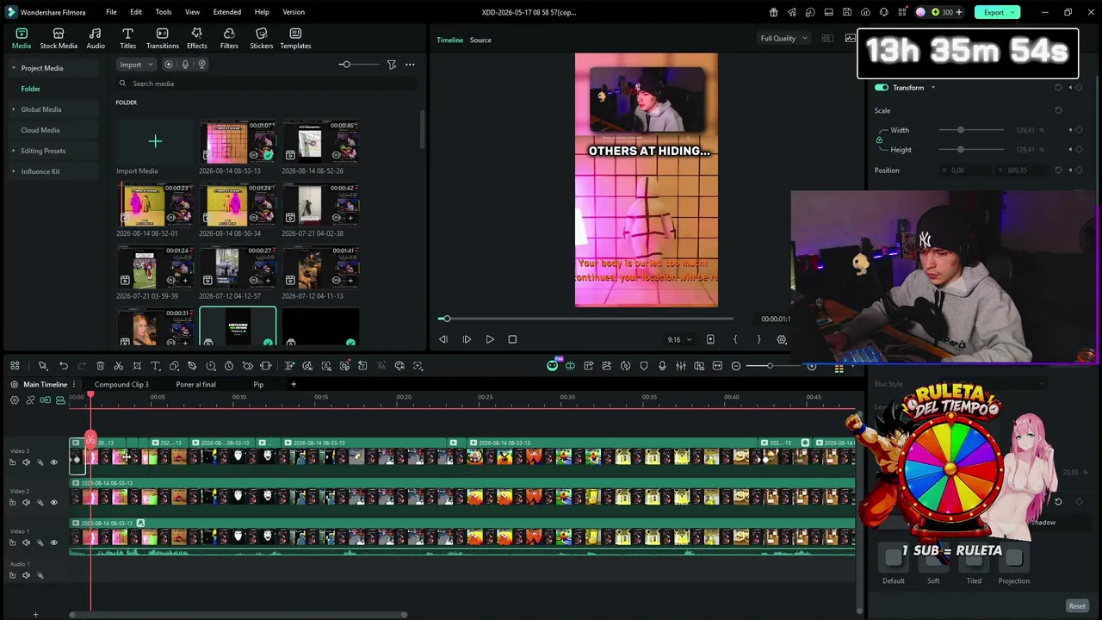Click the voiceover microphone icon above timeline
The width and height of the screenshot is (1102, 620).
point(662,366)
